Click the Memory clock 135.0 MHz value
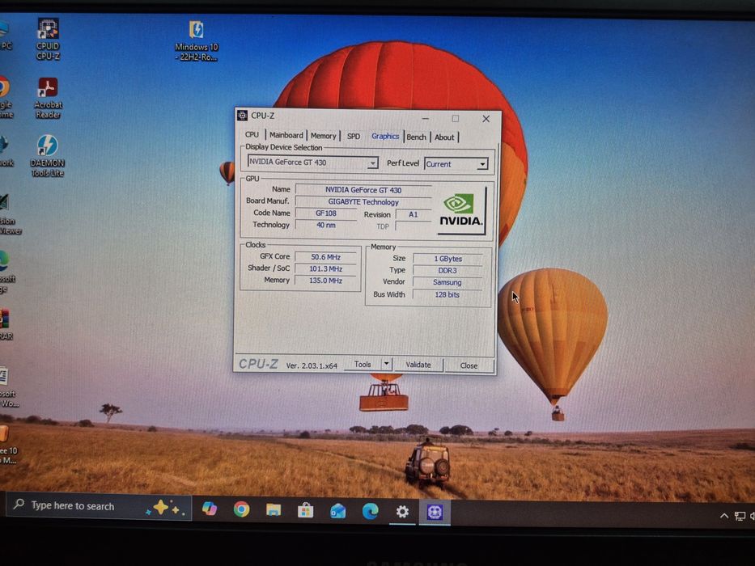 pos(325,280)
